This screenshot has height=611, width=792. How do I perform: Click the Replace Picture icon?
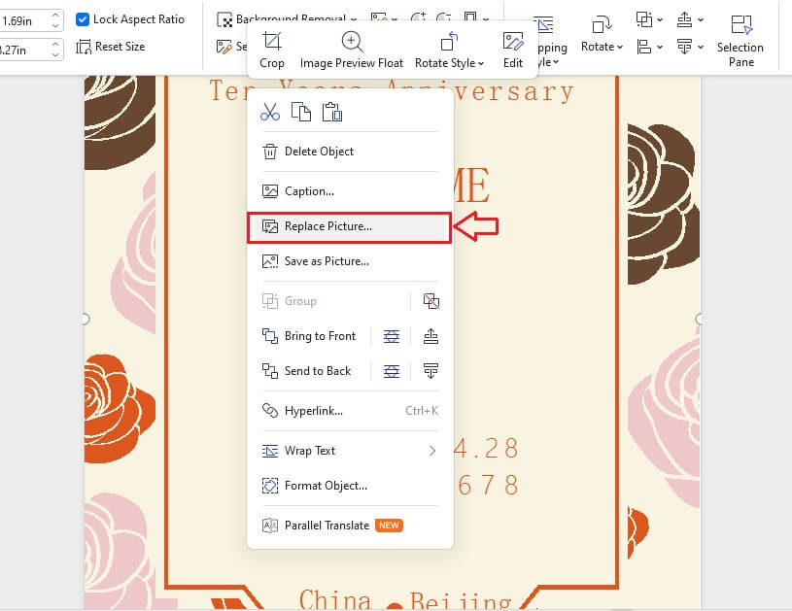(x=270, y=226)
